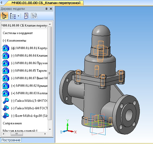
Task: Open the Построение tab at the bottom
Action: click(11, 140)
